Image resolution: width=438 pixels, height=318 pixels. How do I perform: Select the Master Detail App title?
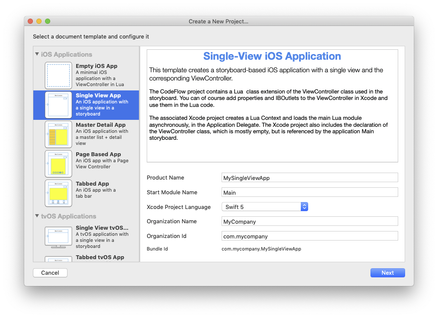point(100,125)
